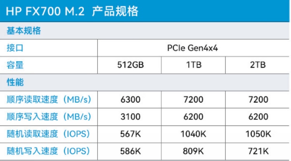
Task: Select the PCIe Gen4x4 interface cell
Action: pyautogui.click(x=193, y=48)
